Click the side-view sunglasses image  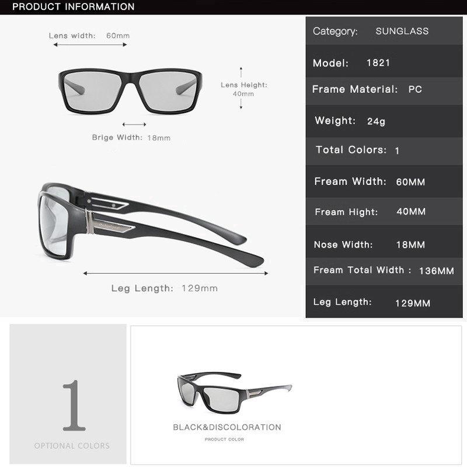[x=151, y=225]
